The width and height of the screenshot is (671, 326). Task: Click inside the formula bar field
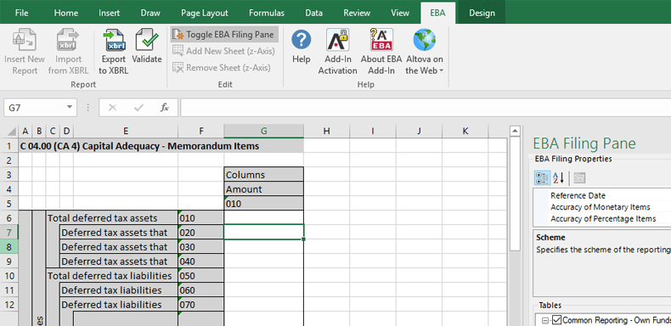click(426, 108)
